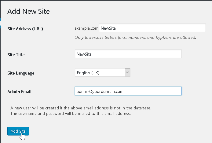The image size is (212, 143).
Task: Click the new user will be created notice
Action: click(81, 108)
